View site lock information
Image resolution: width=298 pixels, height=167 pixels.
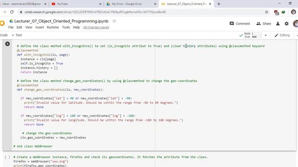coord(21,12)
